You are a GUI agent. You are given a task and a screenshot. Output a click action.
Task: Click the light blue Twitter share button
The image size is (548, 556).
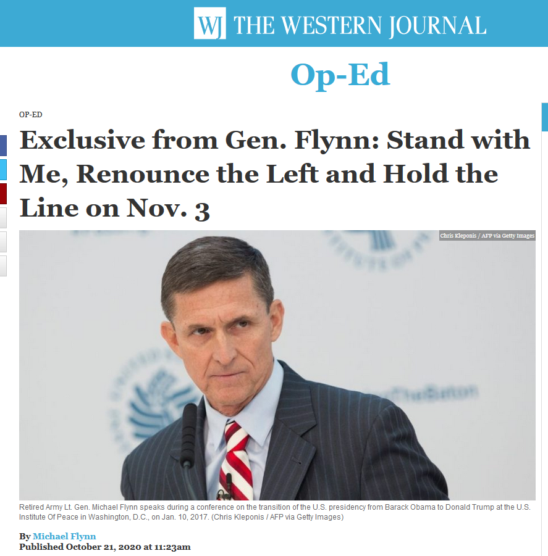pyautogui.click(x=3, y=170)
